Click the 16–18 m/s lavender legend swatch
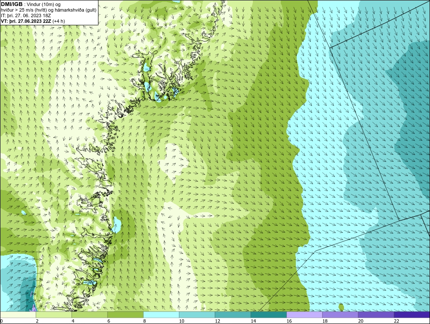The image size is (430, 324). point(304,315)
